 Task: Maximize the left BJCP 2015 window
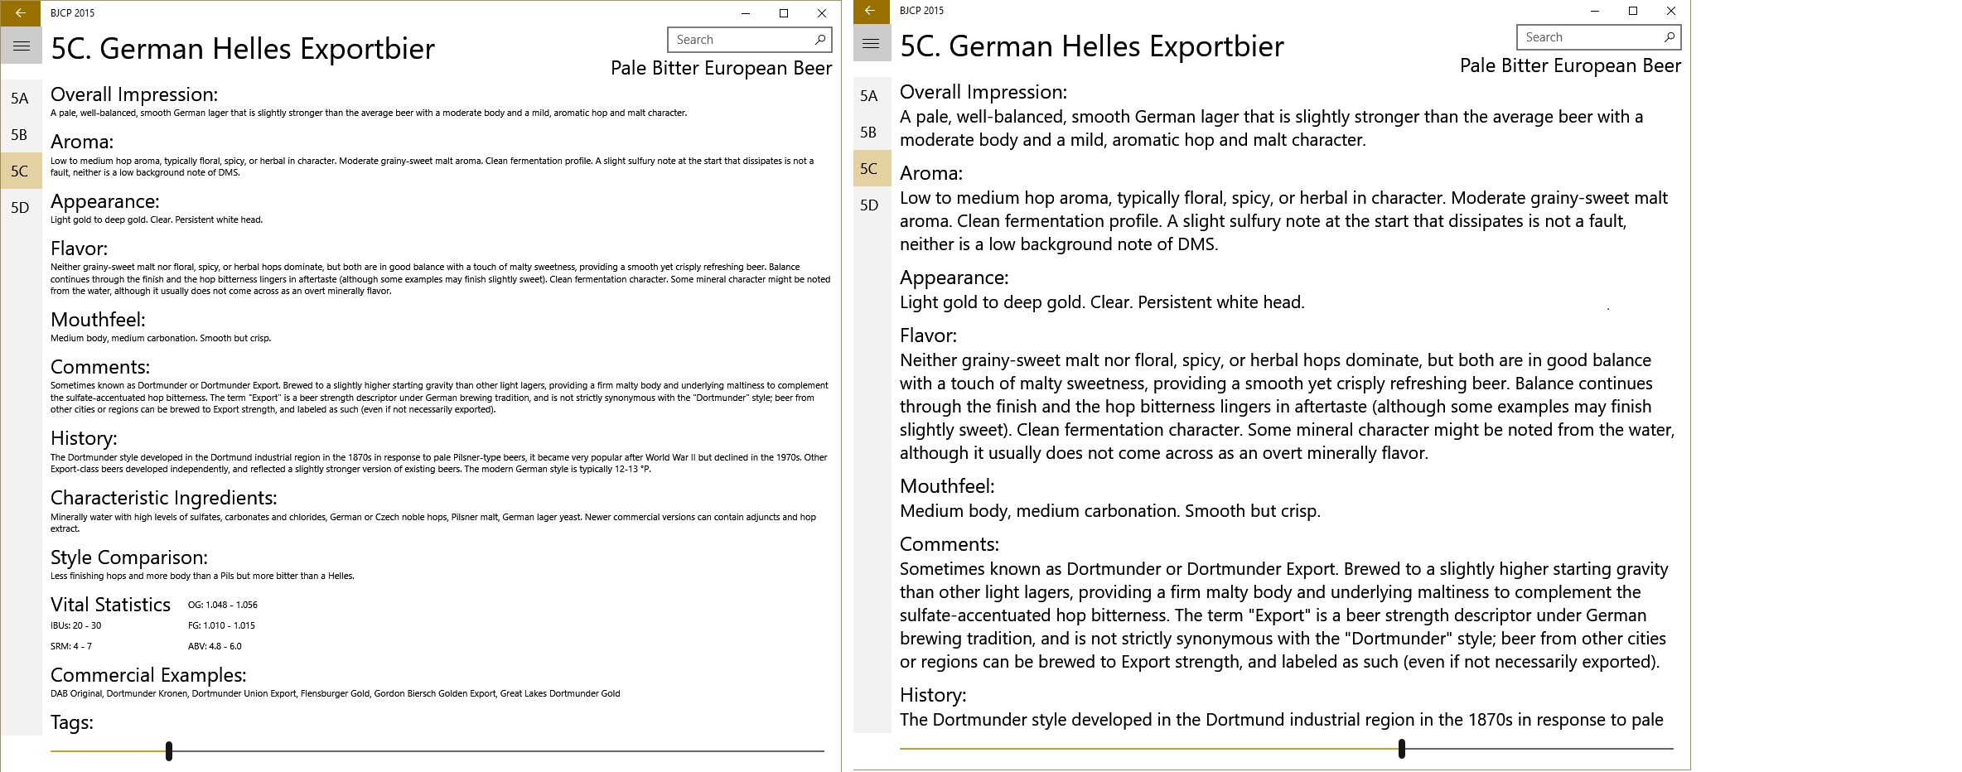pos(783,13)
